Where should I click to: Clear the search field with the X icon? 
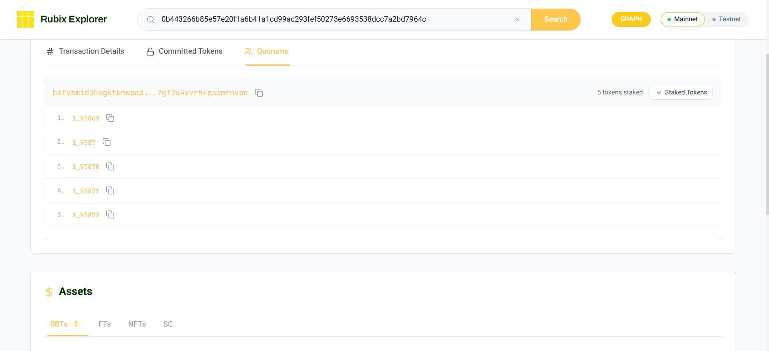point(517,19)
